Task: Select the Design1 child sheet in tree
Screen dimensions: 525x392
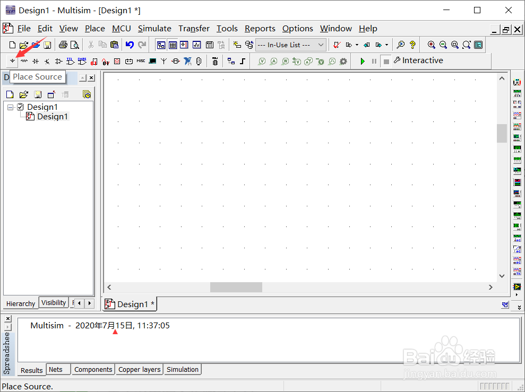Action: click(x=53, y=117)
